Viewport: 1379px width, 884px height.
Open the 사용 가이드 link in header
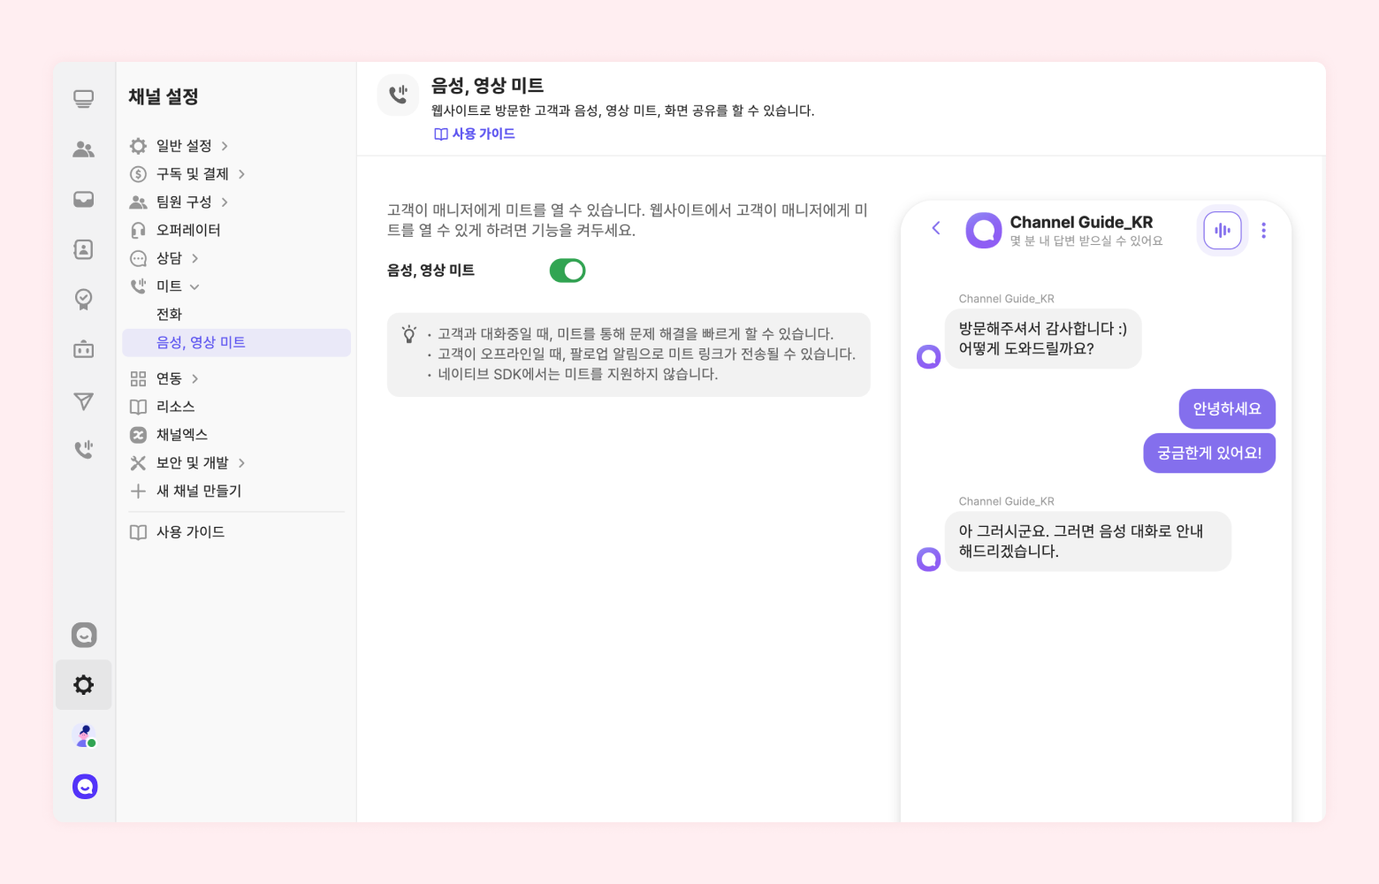point(475,134)
